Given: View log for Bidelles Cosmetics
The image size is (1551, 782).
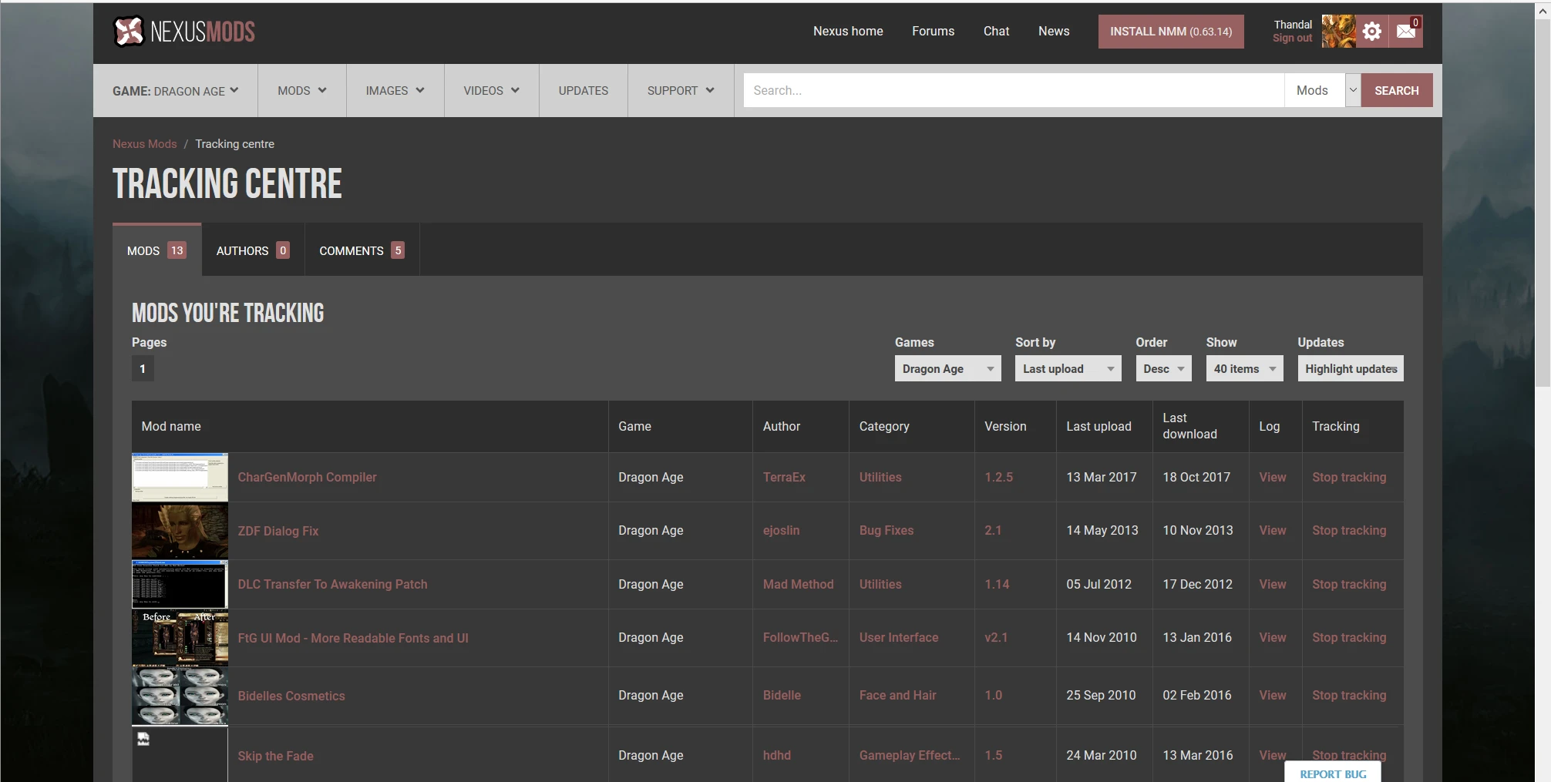Looking at the screenshot, I should click(1272, 696).
